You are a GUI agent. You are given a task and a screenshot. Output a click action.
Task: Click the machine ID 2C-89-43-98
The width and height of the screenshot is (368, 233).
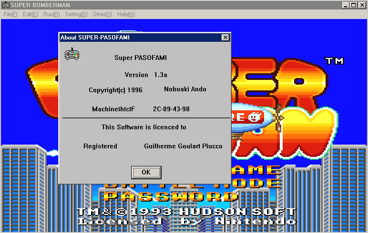coord(171,109)
